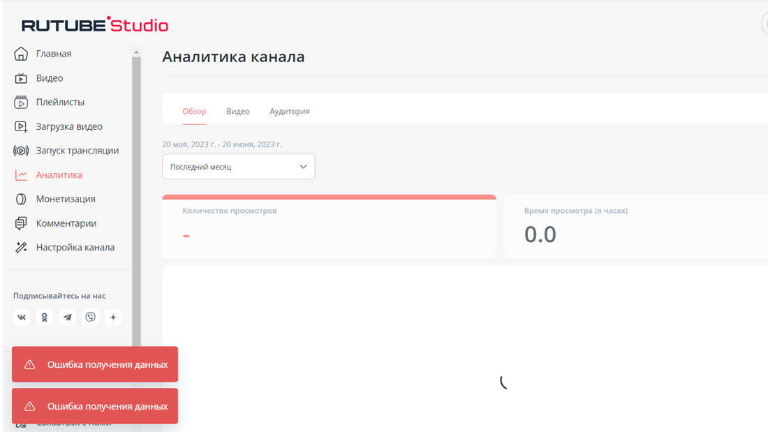Click the Настройка канала wand icon
This screenshot has width=768, height=432.
click(21, 247)
